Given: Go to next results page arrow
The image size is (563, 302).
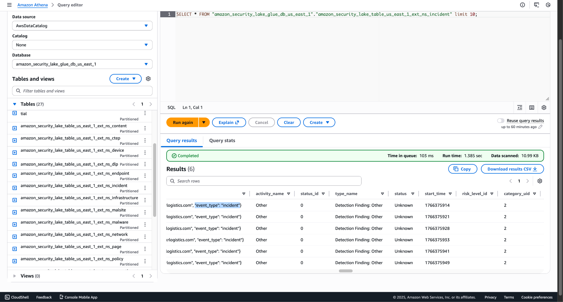Looking at the screenshot, I should 528,181.
